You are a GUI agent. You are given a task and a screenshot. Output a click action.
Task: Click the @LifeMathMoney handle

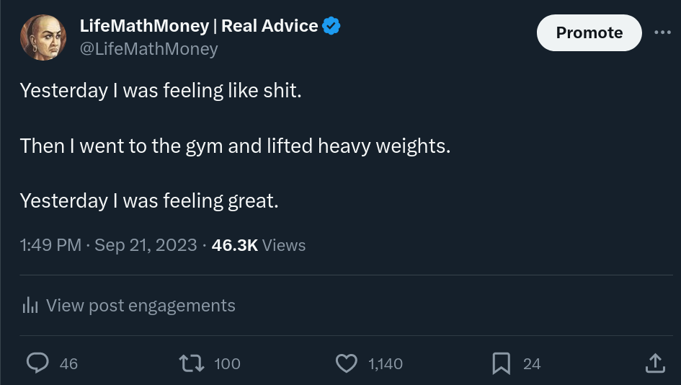pos(148,49)
